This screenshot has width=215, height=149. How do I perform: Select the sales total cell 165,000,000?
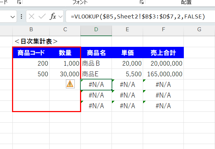click(x=163, y=74)
